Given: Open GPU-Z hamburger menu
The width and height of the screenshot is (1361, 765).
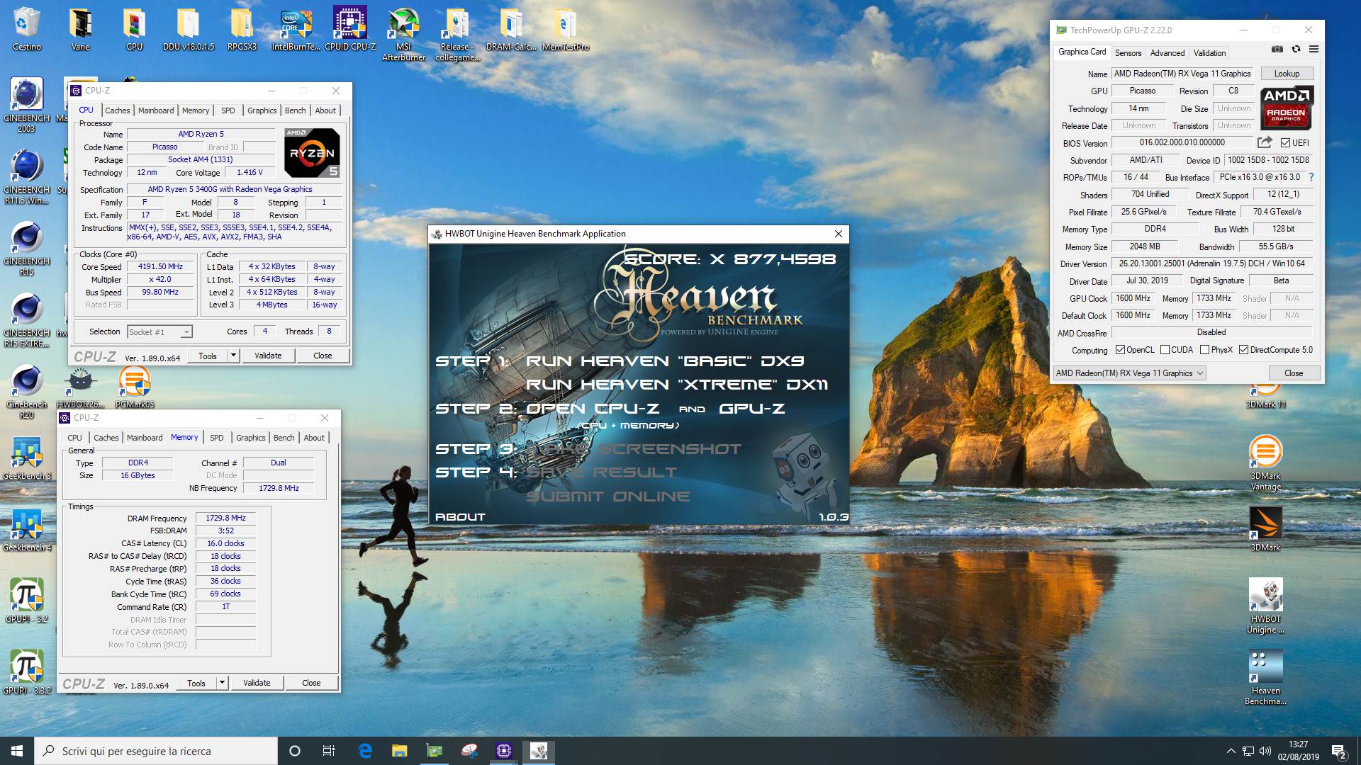Looking at the screenshot, I should [x=1314, y=49].
